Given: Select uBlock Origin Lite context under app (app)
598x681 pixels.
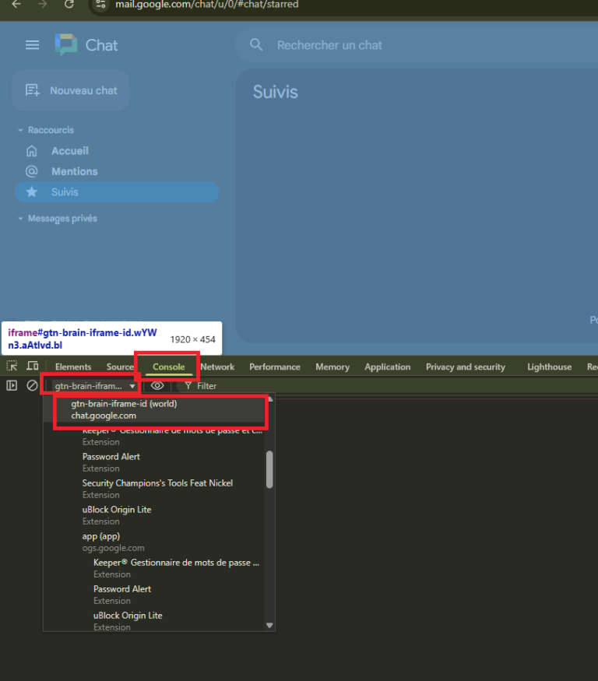Looking at the screenshot, I should [154, 620].
